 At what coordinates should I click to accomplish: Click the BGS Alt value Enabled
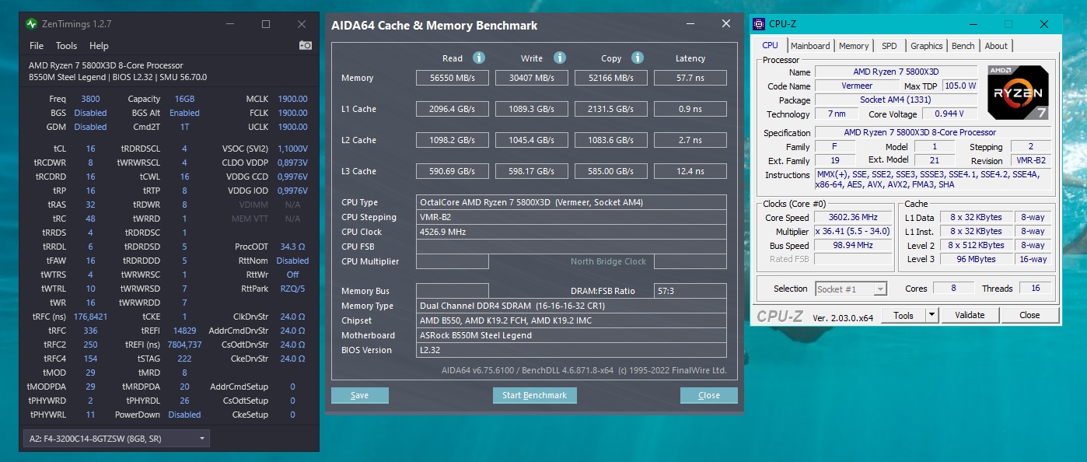[x=184, y=113]
